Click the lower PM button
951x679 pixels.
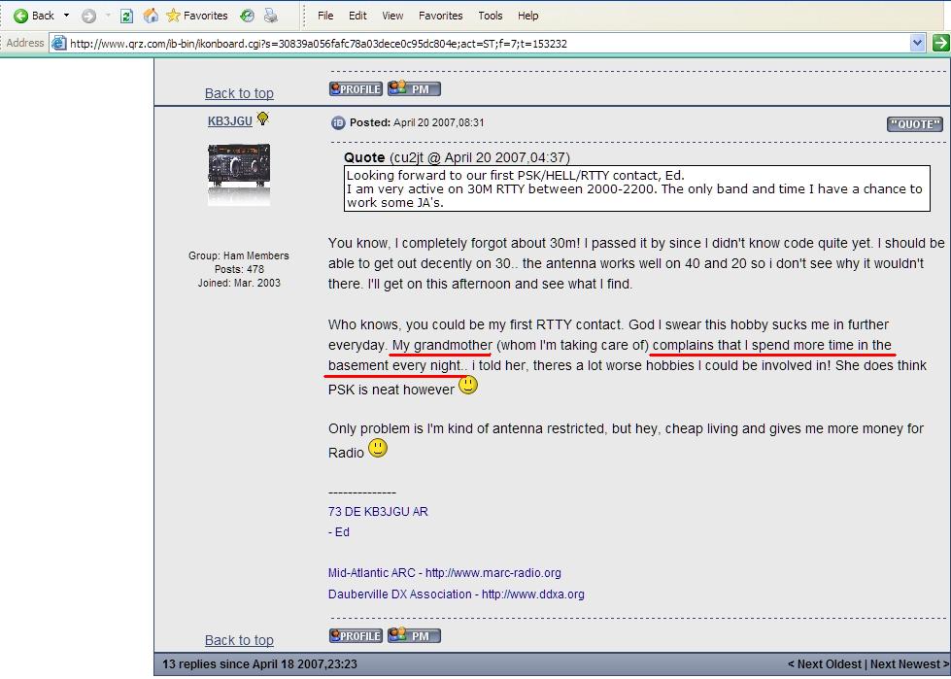coord(414,636)
